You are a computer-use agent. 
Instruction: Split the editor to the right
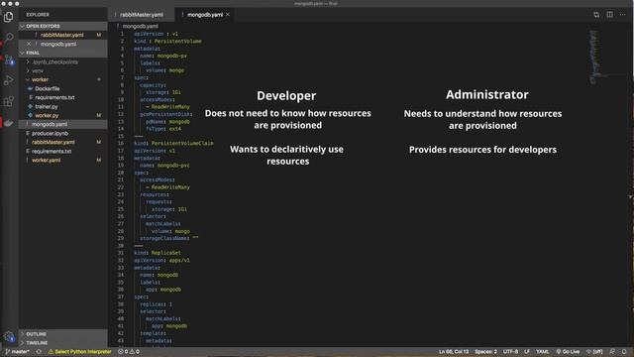[x=610, y=15]
